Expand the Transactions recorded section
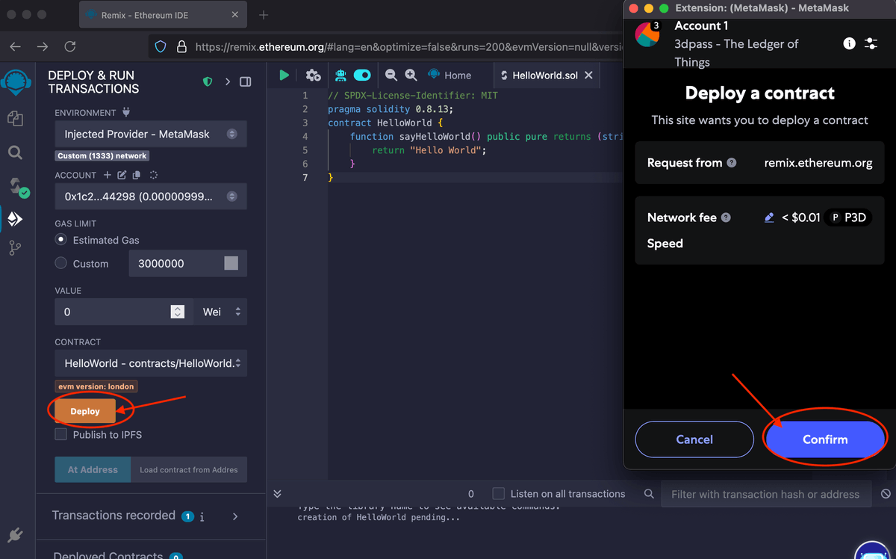 pyautogui.click(x=235, y=516)
